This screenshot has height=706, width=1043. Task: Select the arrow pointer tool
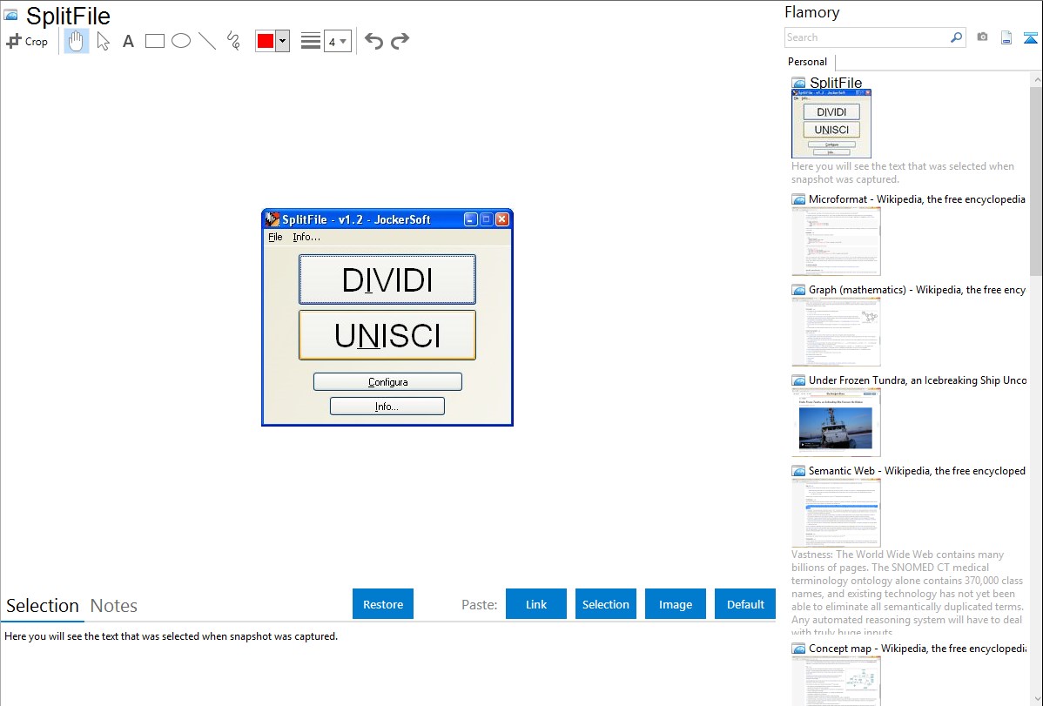(x=103, y=41)
